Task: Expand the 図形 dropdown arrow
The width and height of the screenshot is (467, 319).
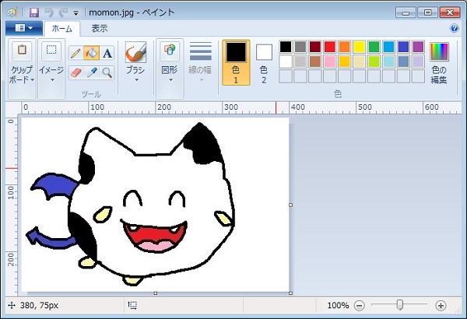Action: click(x=170, y=80)
